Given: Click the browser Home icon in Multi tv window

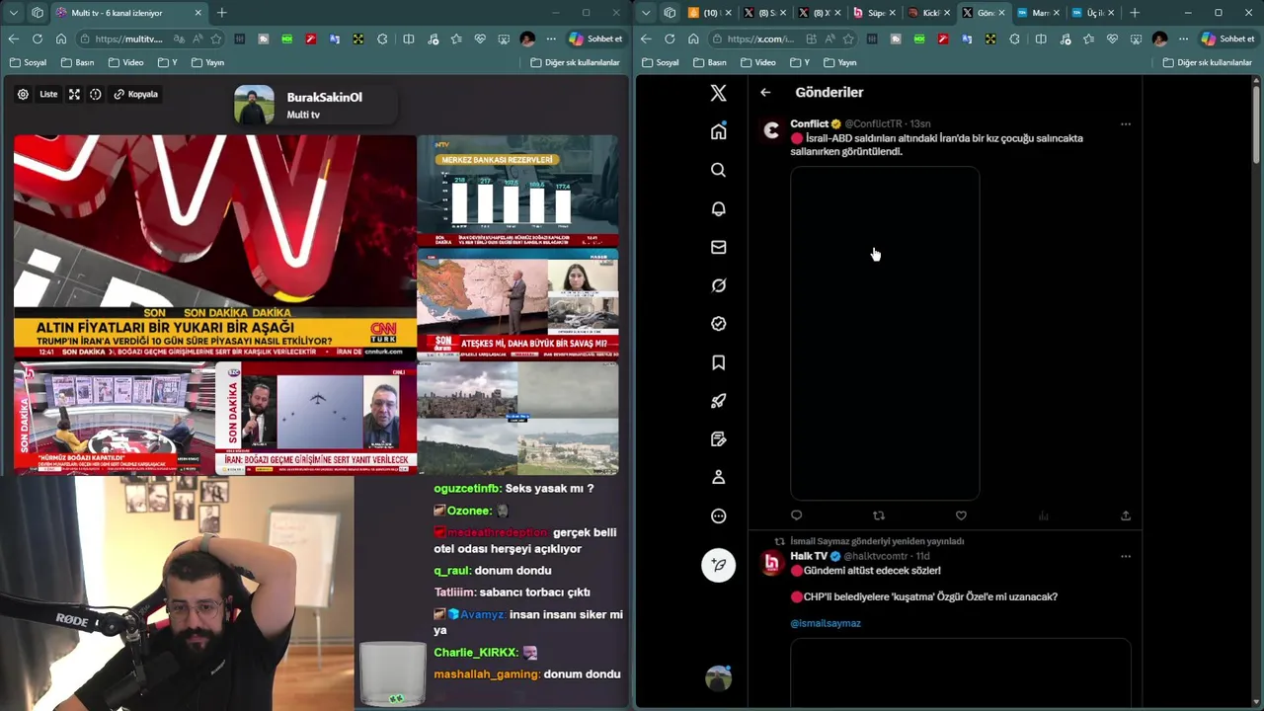Looking at the screenshot, I should [61, 39].
